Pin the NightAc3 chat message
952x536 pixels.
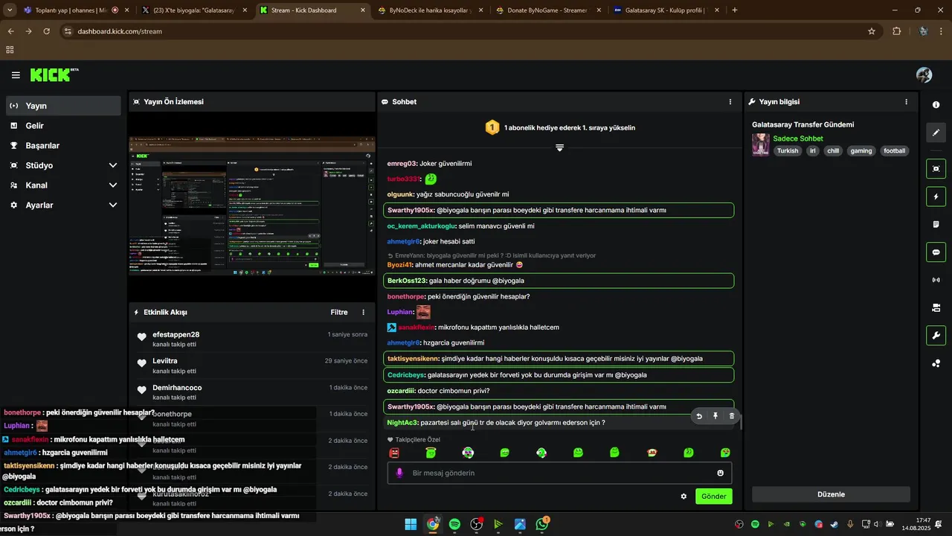point(715,416)
